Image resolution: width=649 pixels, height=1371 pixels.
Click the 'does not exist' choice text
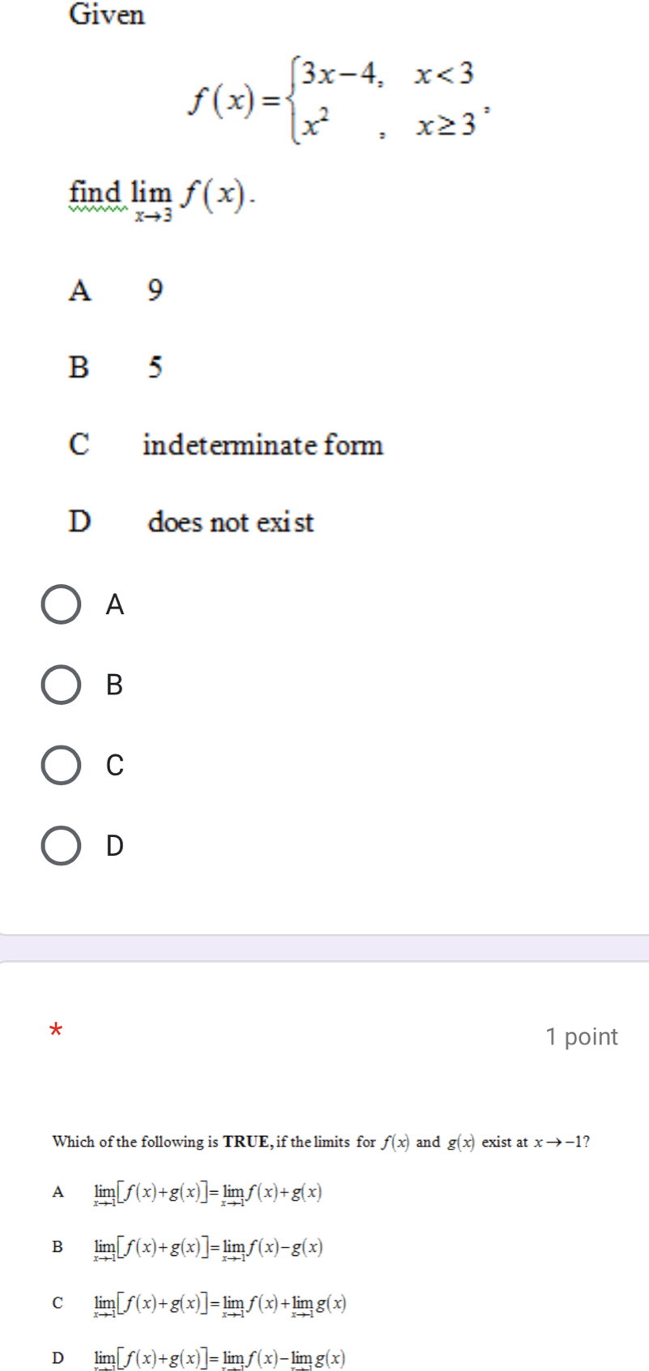coord(231,522)
